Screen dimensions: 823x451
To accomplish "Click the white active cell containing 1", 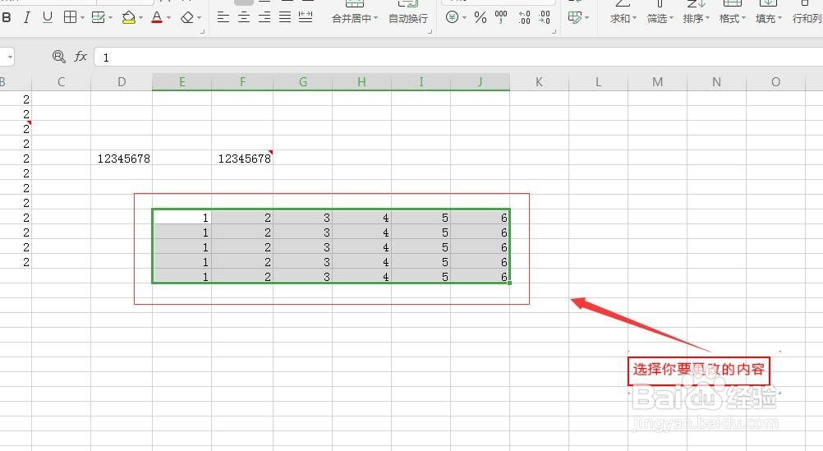I will pyautogui.click(x=182, y=218).
